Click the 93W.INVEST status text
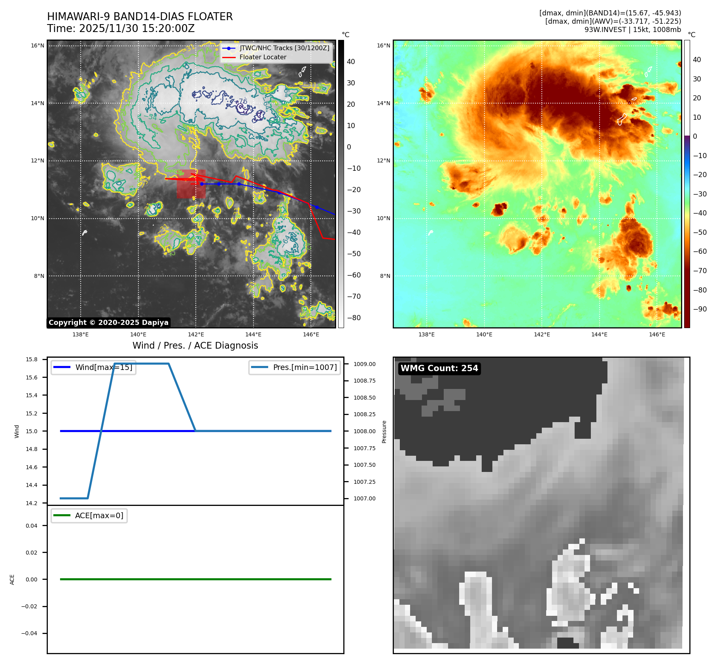The height and width of the screenshot is (668, 717). coord(632,30)
